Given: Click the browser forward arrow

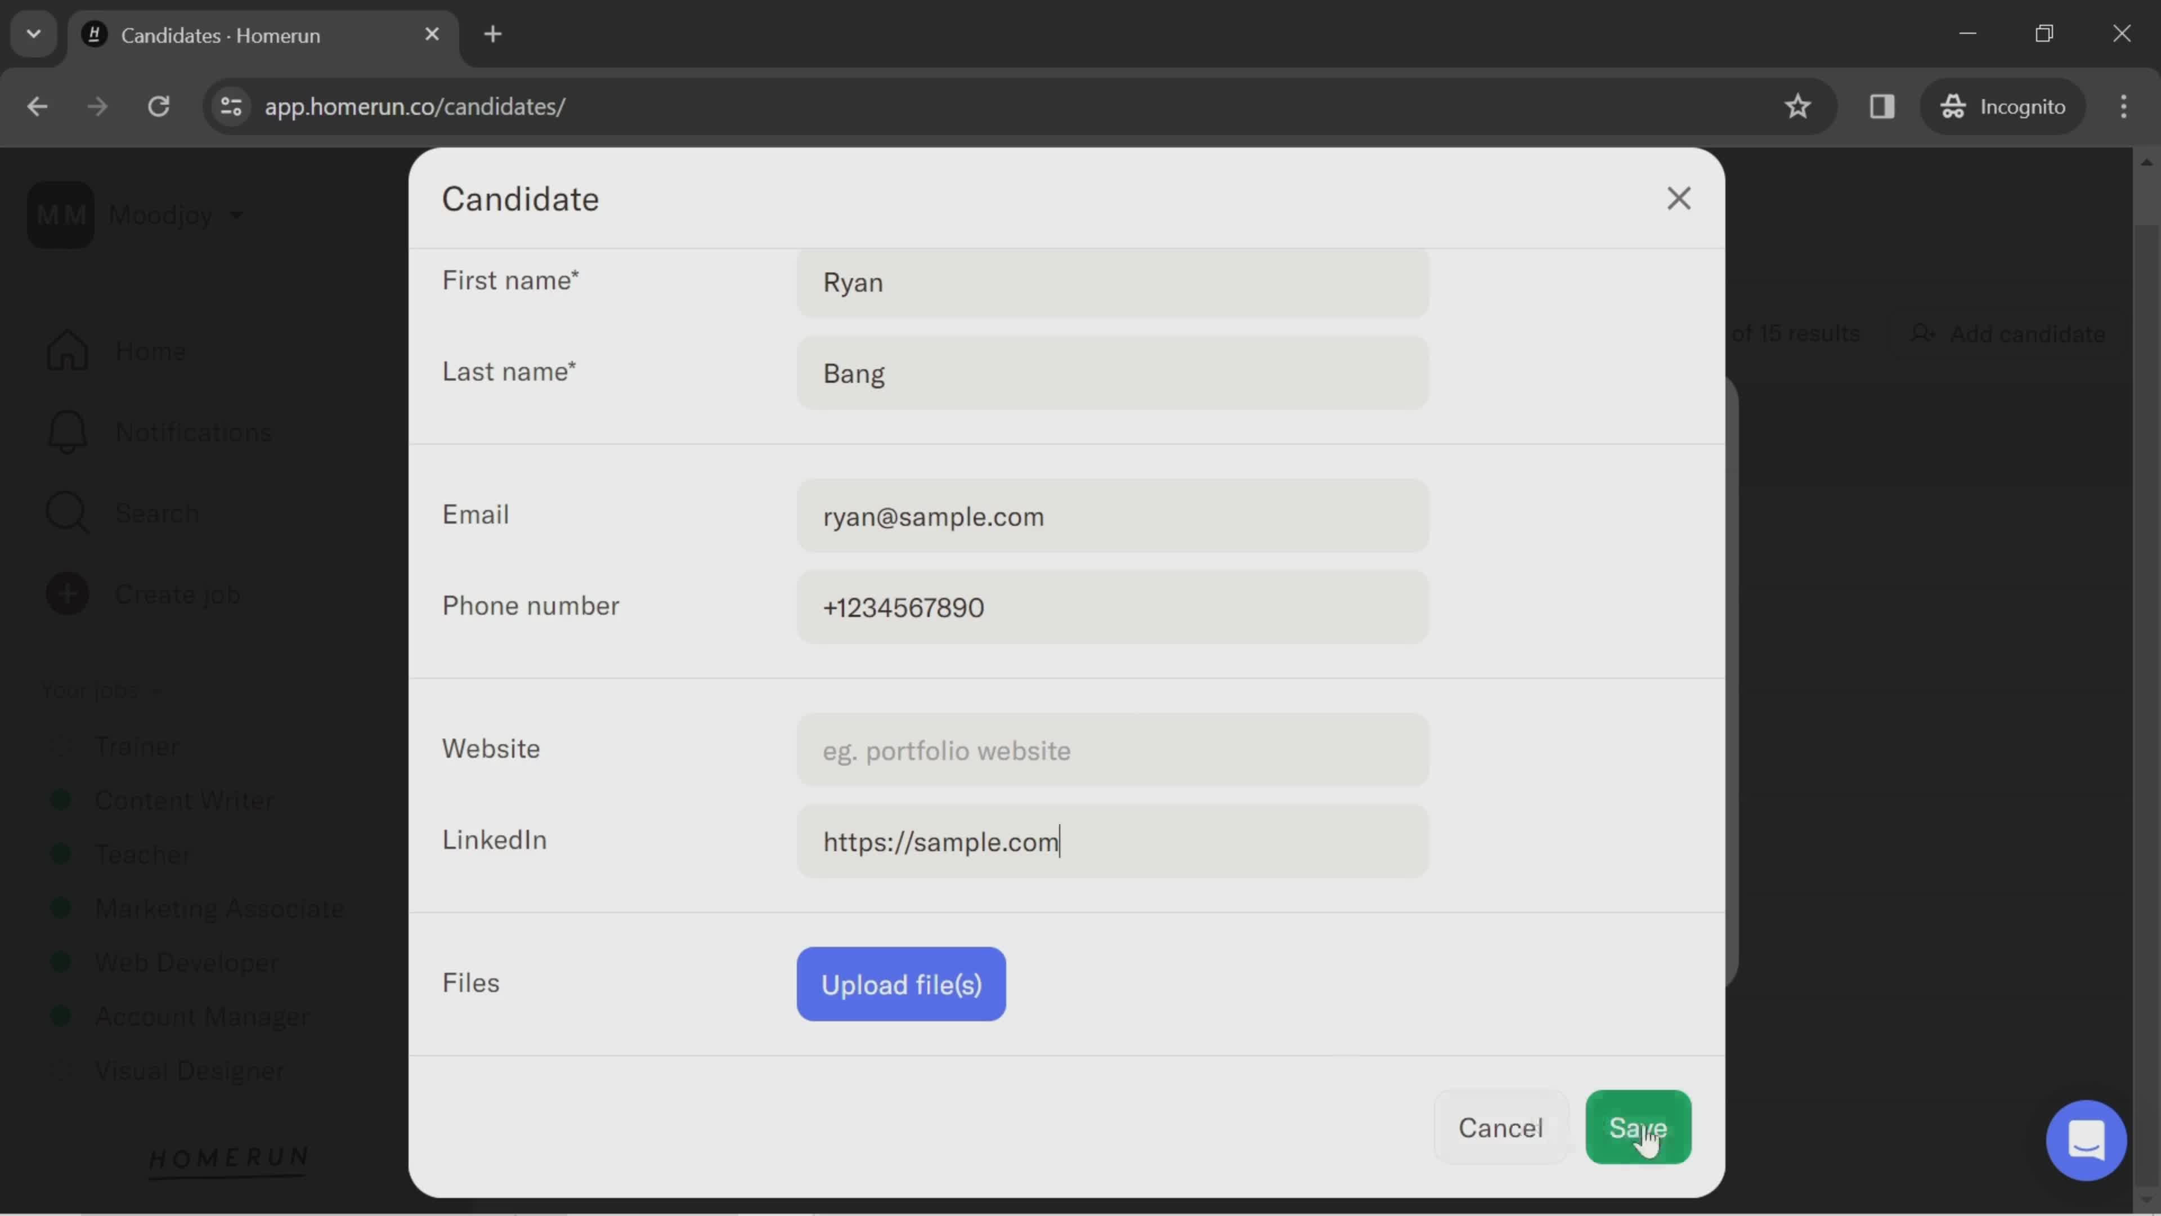Looking at the screenshot, I should [x=97, y=106].
